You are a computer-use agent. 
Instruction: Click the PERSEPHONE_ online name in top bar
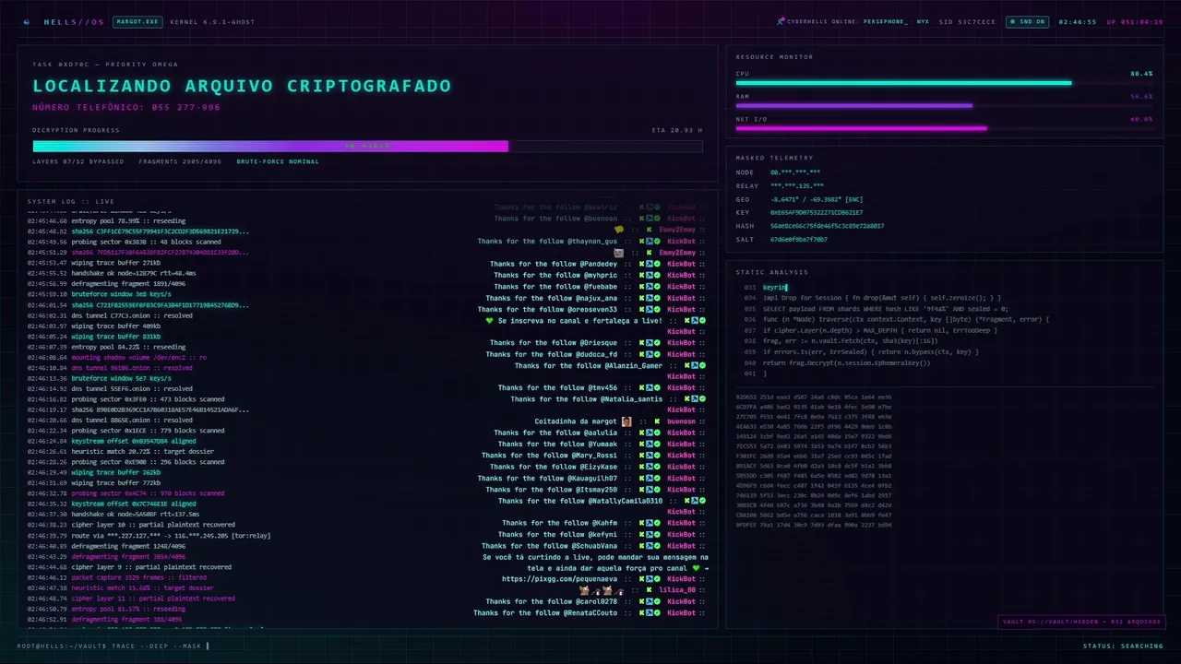click(x=886, y=21)
